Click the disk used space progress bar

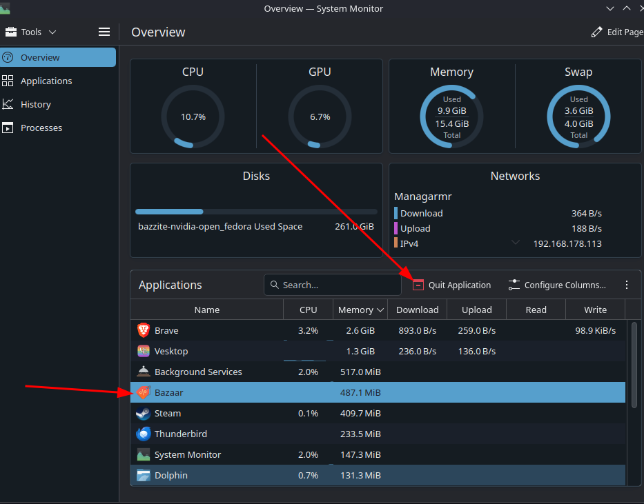(x=256, y=212)
